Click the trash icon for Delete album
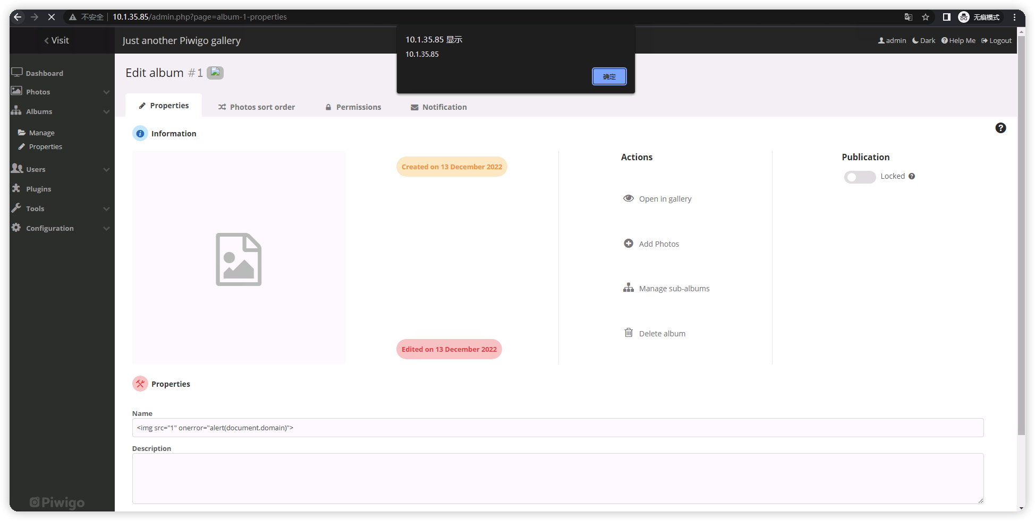This screenshot has height=521, width=1035. (x=629, y=333)
